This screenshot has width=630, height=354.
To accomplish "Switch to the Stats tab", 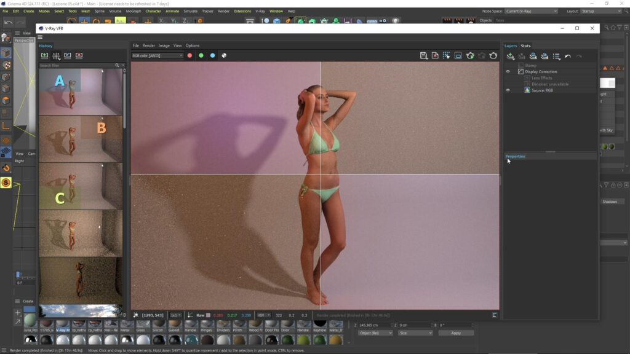I will pyautogui.click(x=525, y=45).
